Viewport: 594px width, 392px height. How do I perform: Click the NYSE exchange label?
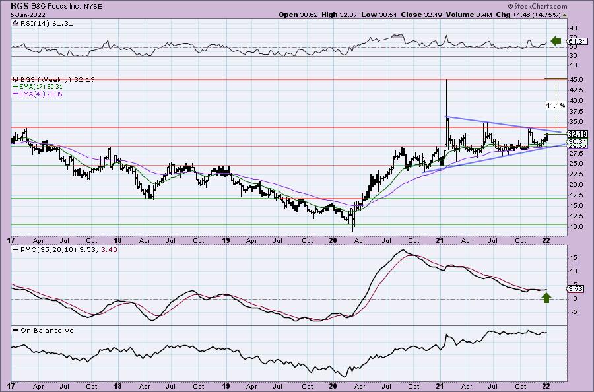(94, 7)
